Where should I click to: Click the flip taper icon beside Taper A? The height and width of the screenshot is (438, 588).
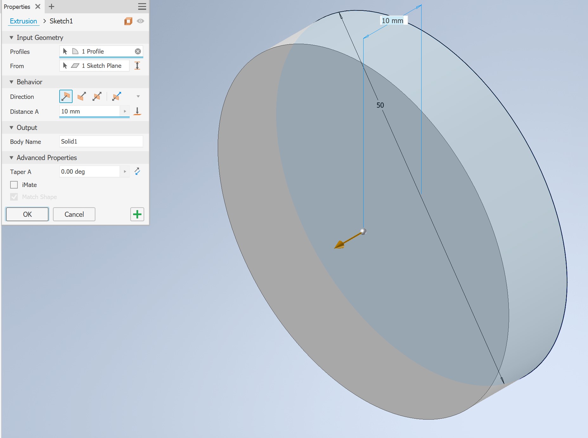click(137, 171)
